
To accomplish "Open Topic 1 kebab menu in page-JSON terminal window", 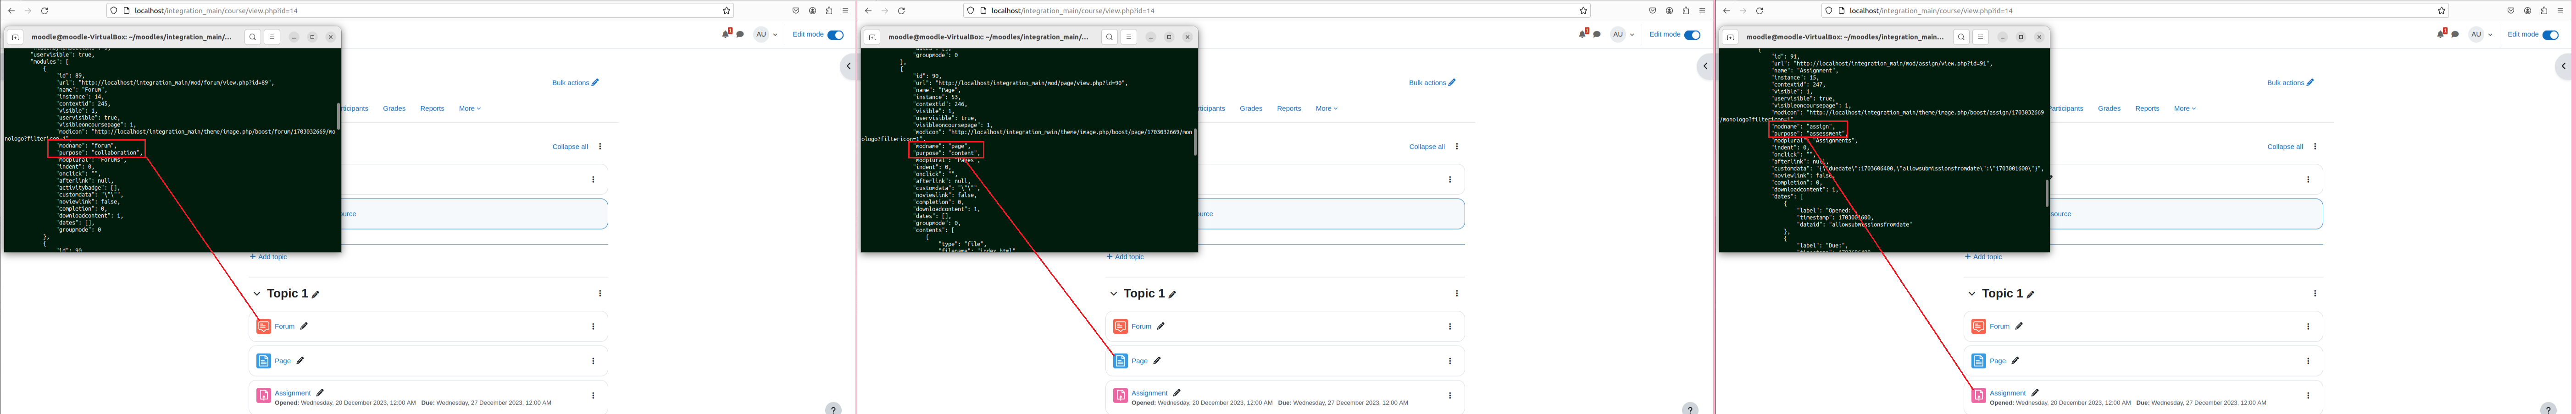I will [x=1457, y=293].
